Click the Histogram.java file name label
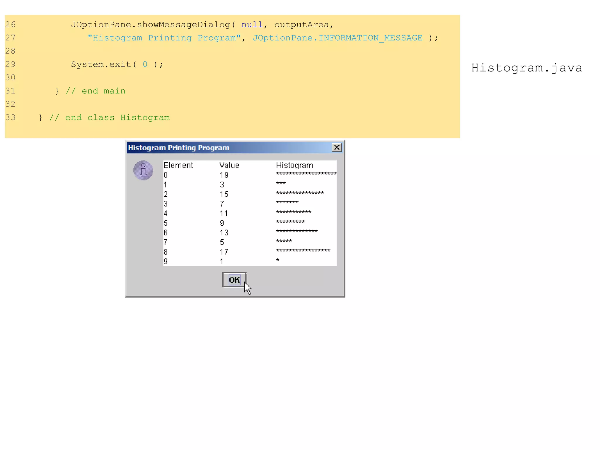This screenshot has width=600, height=450. pyautogui.click(x=527, y=68)
